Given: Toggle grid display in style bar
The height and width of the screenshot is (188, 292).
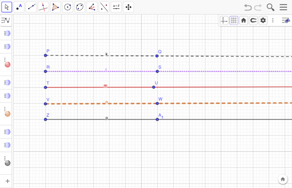Looking at the screenshot, I should point(234,20).
